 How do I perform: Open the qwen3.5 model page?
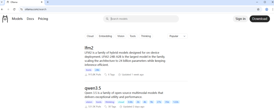93,88
